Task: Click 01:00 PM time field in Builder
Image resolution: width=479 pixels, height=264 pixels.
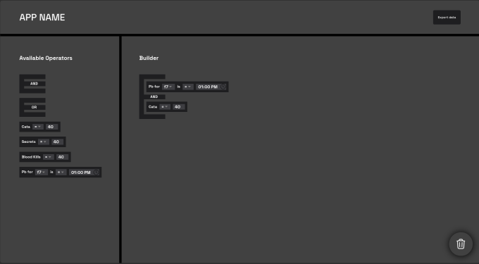Action: click(211, 87)
